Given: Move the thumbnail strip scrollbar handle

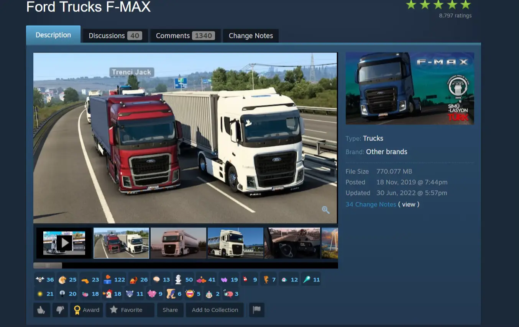Looking at the screenshot, I should 48,265.
